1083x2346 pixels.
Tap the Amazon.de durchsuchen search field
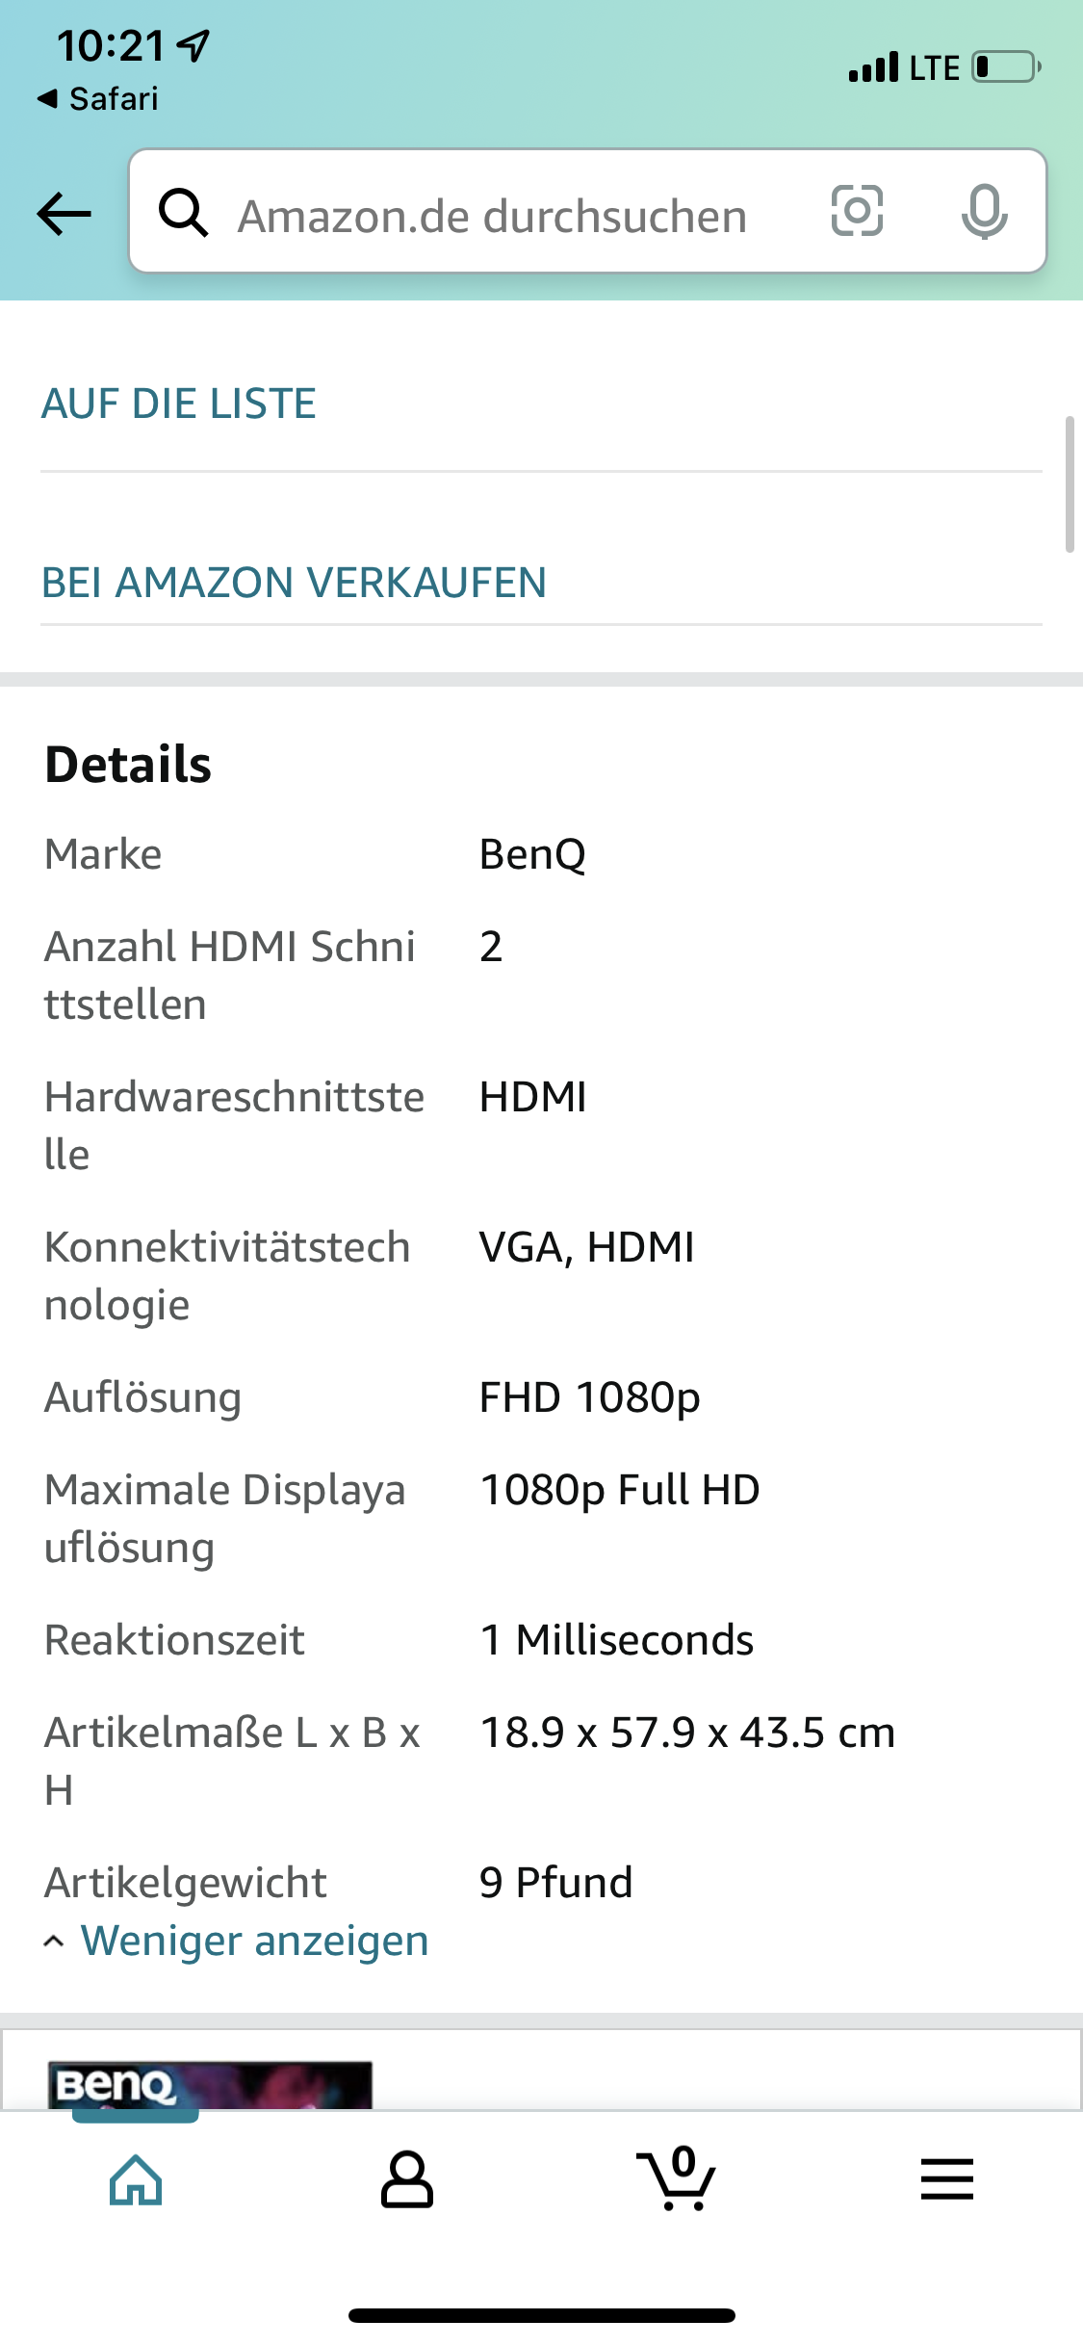491,213
